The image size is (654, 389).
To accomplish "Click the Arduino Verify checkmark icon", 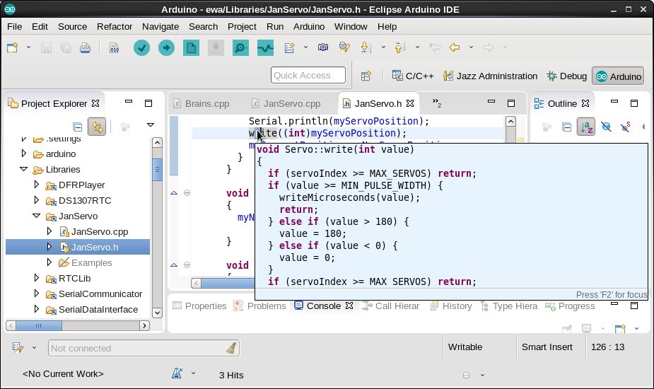I will coord(141,48).
